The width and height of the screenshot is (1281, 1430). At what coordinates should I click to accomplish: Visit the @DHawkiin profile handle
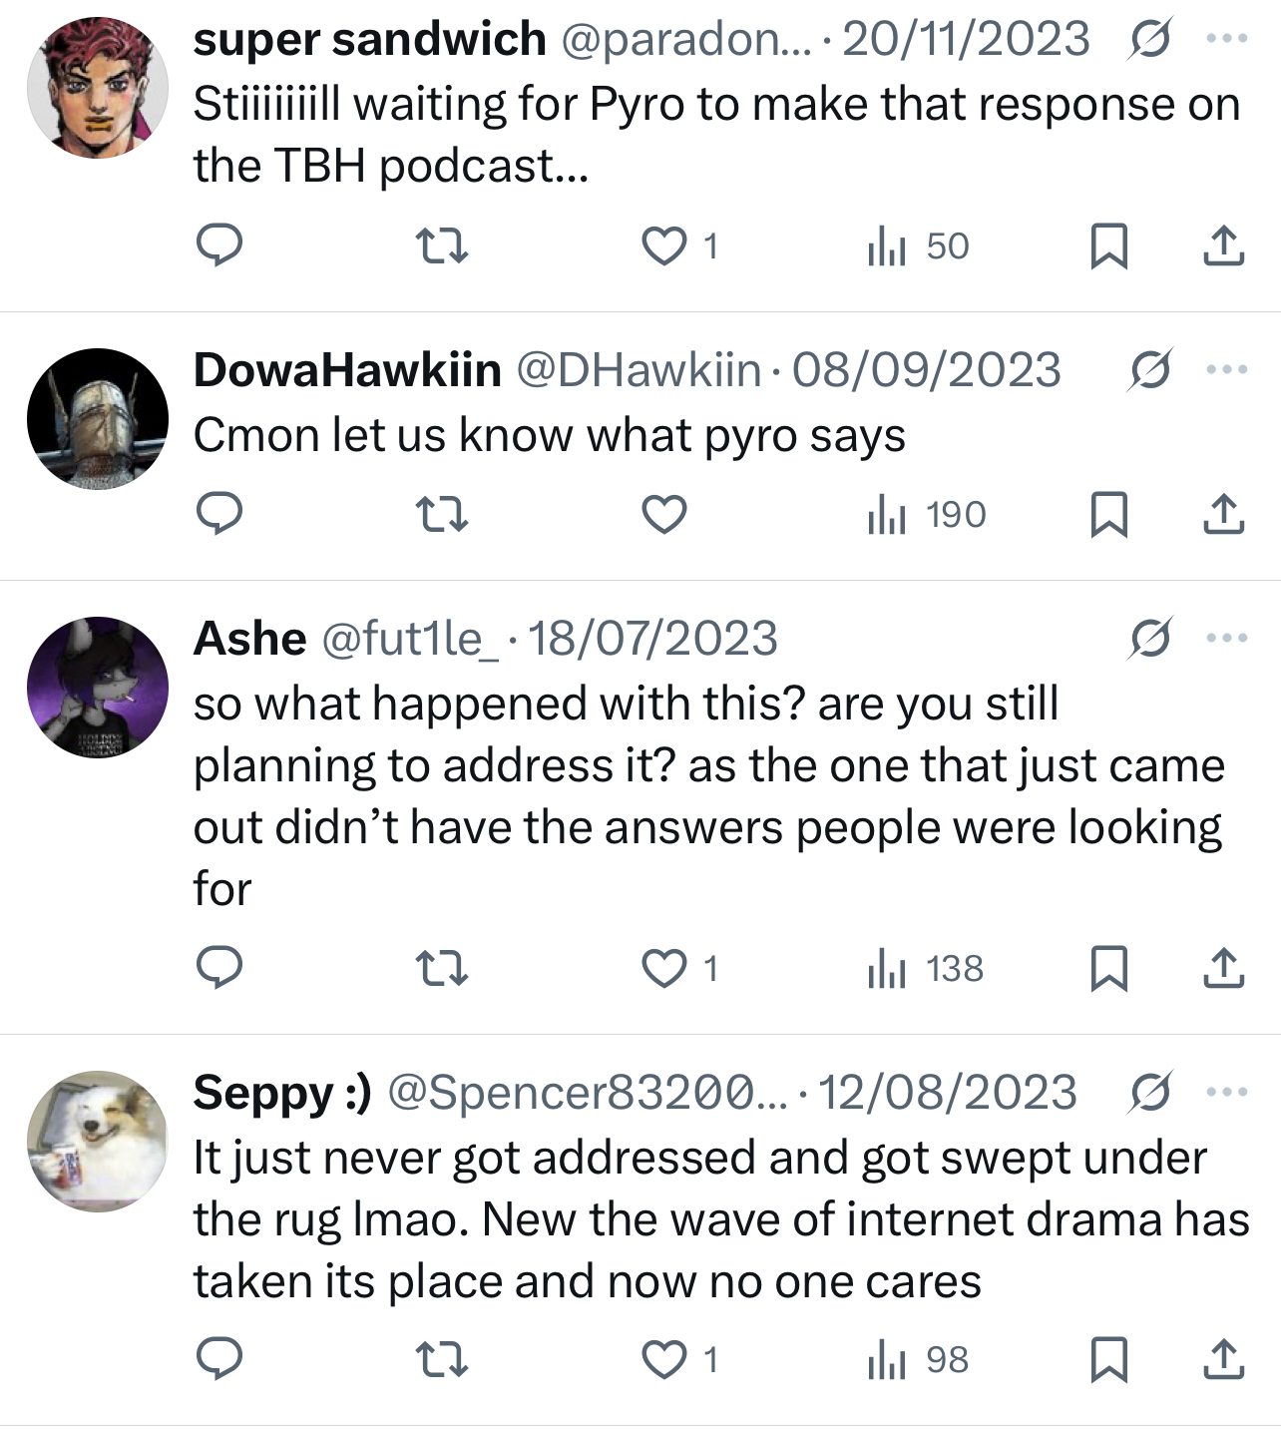tap(639, 370)
